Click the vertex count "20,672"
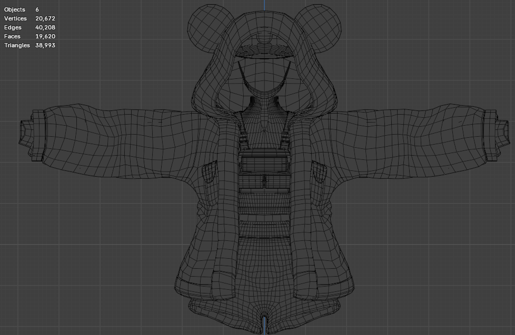Image resolution: width=515 pixels, height=335 pixels. click(45, 18)
